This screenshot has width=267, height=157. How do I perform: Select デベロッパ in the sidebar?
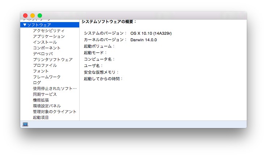coord(43,54)
